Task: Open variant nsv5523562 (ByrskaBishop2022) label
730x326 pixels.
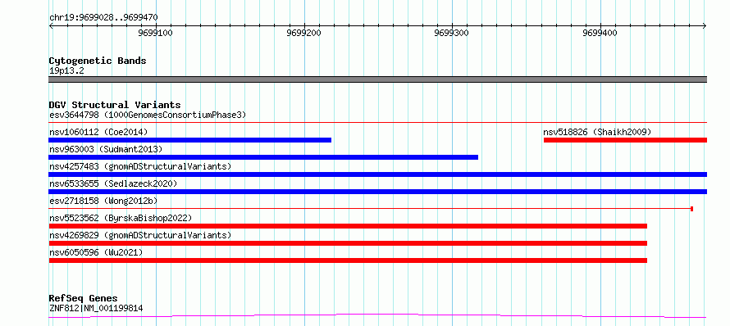Action: (x=121, y=218)
